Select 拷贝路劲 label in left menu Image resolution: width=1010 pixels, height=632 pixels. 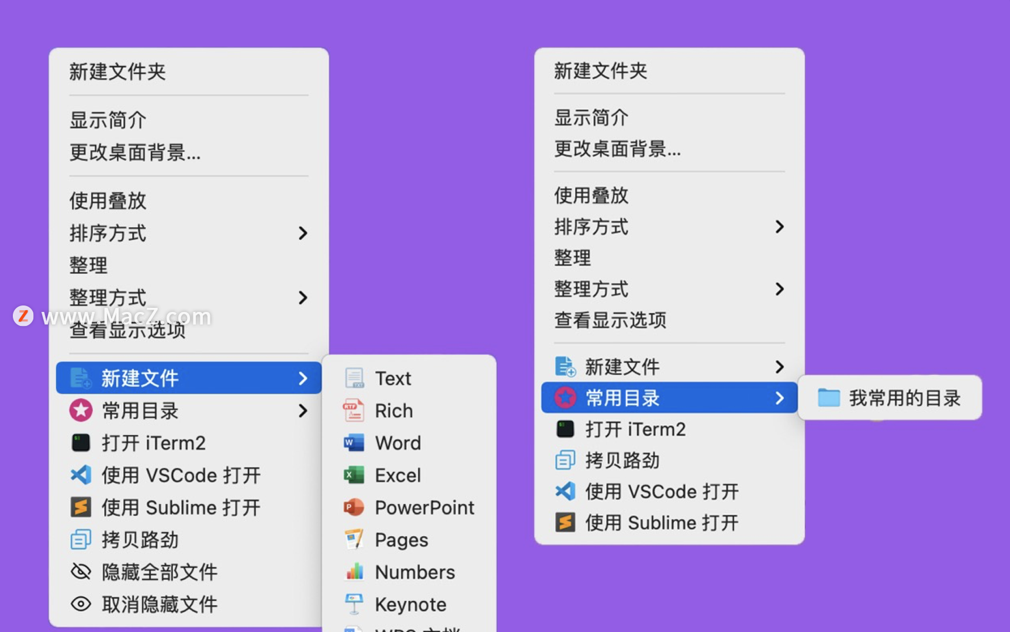coord(140,539)
